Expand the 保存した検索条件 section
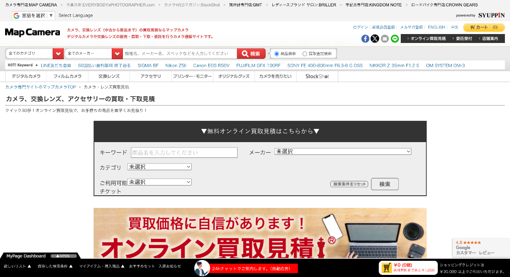The width and height of the screenshot is (510, 277). [x=55, y=266]
